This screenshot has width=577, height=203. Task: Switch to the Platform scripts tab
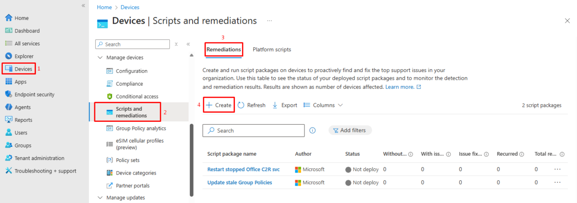coord(272,49)
